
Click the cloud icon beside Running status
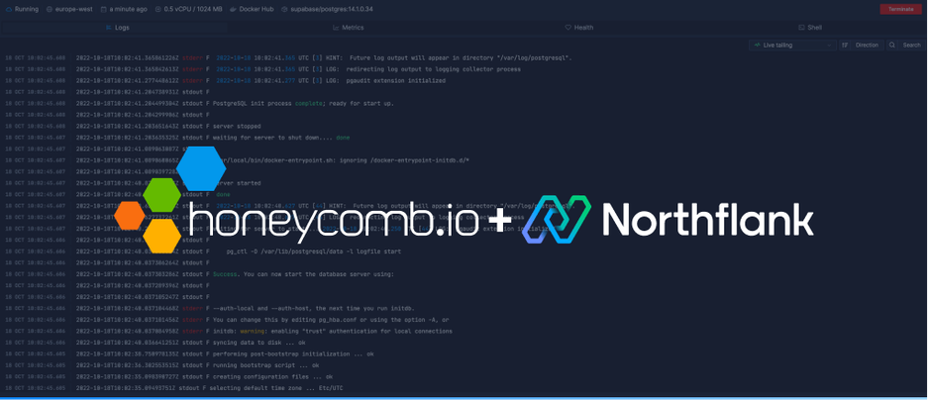8,10
